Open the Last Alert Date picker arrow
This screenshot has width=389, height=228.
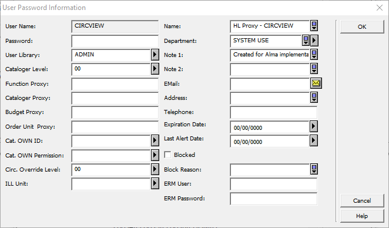tap(314, 140)
